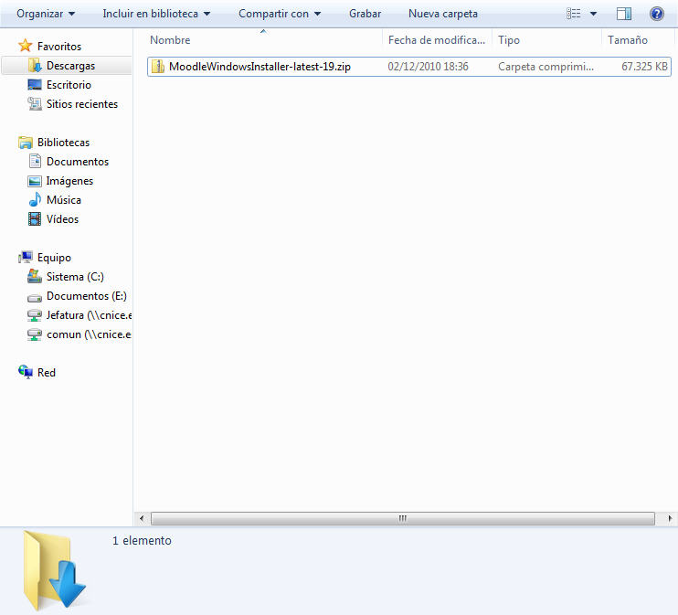Expand the Incluir en biblioteca dropdown
Screen dimensions: 678x615
156,14
